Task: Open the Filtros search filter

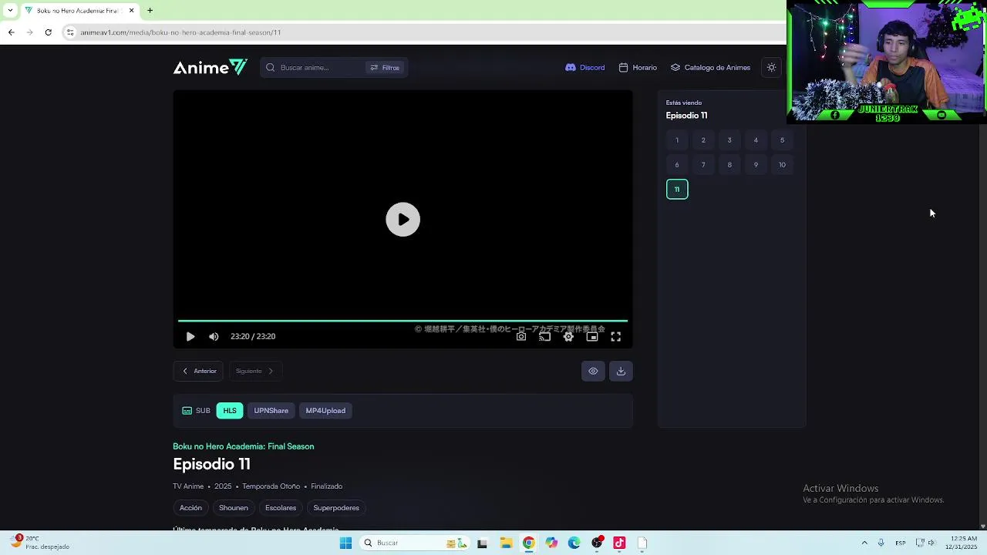Action: pos(385,68)
